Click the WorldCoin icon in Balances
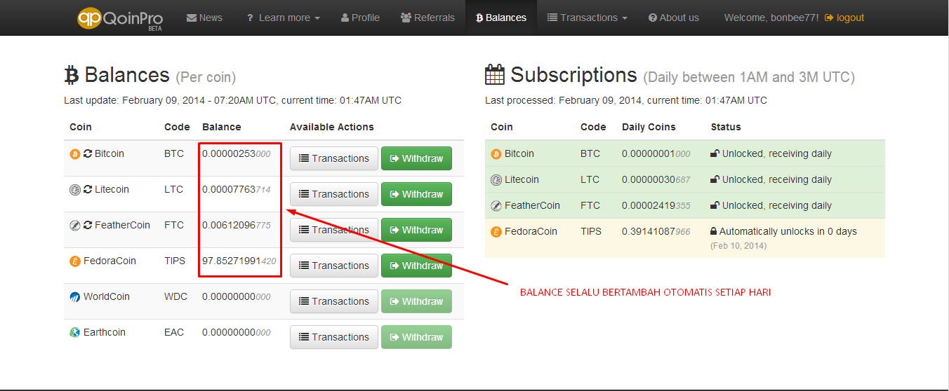This screenshot has height=391, width=949. click(x=75, y=296)
